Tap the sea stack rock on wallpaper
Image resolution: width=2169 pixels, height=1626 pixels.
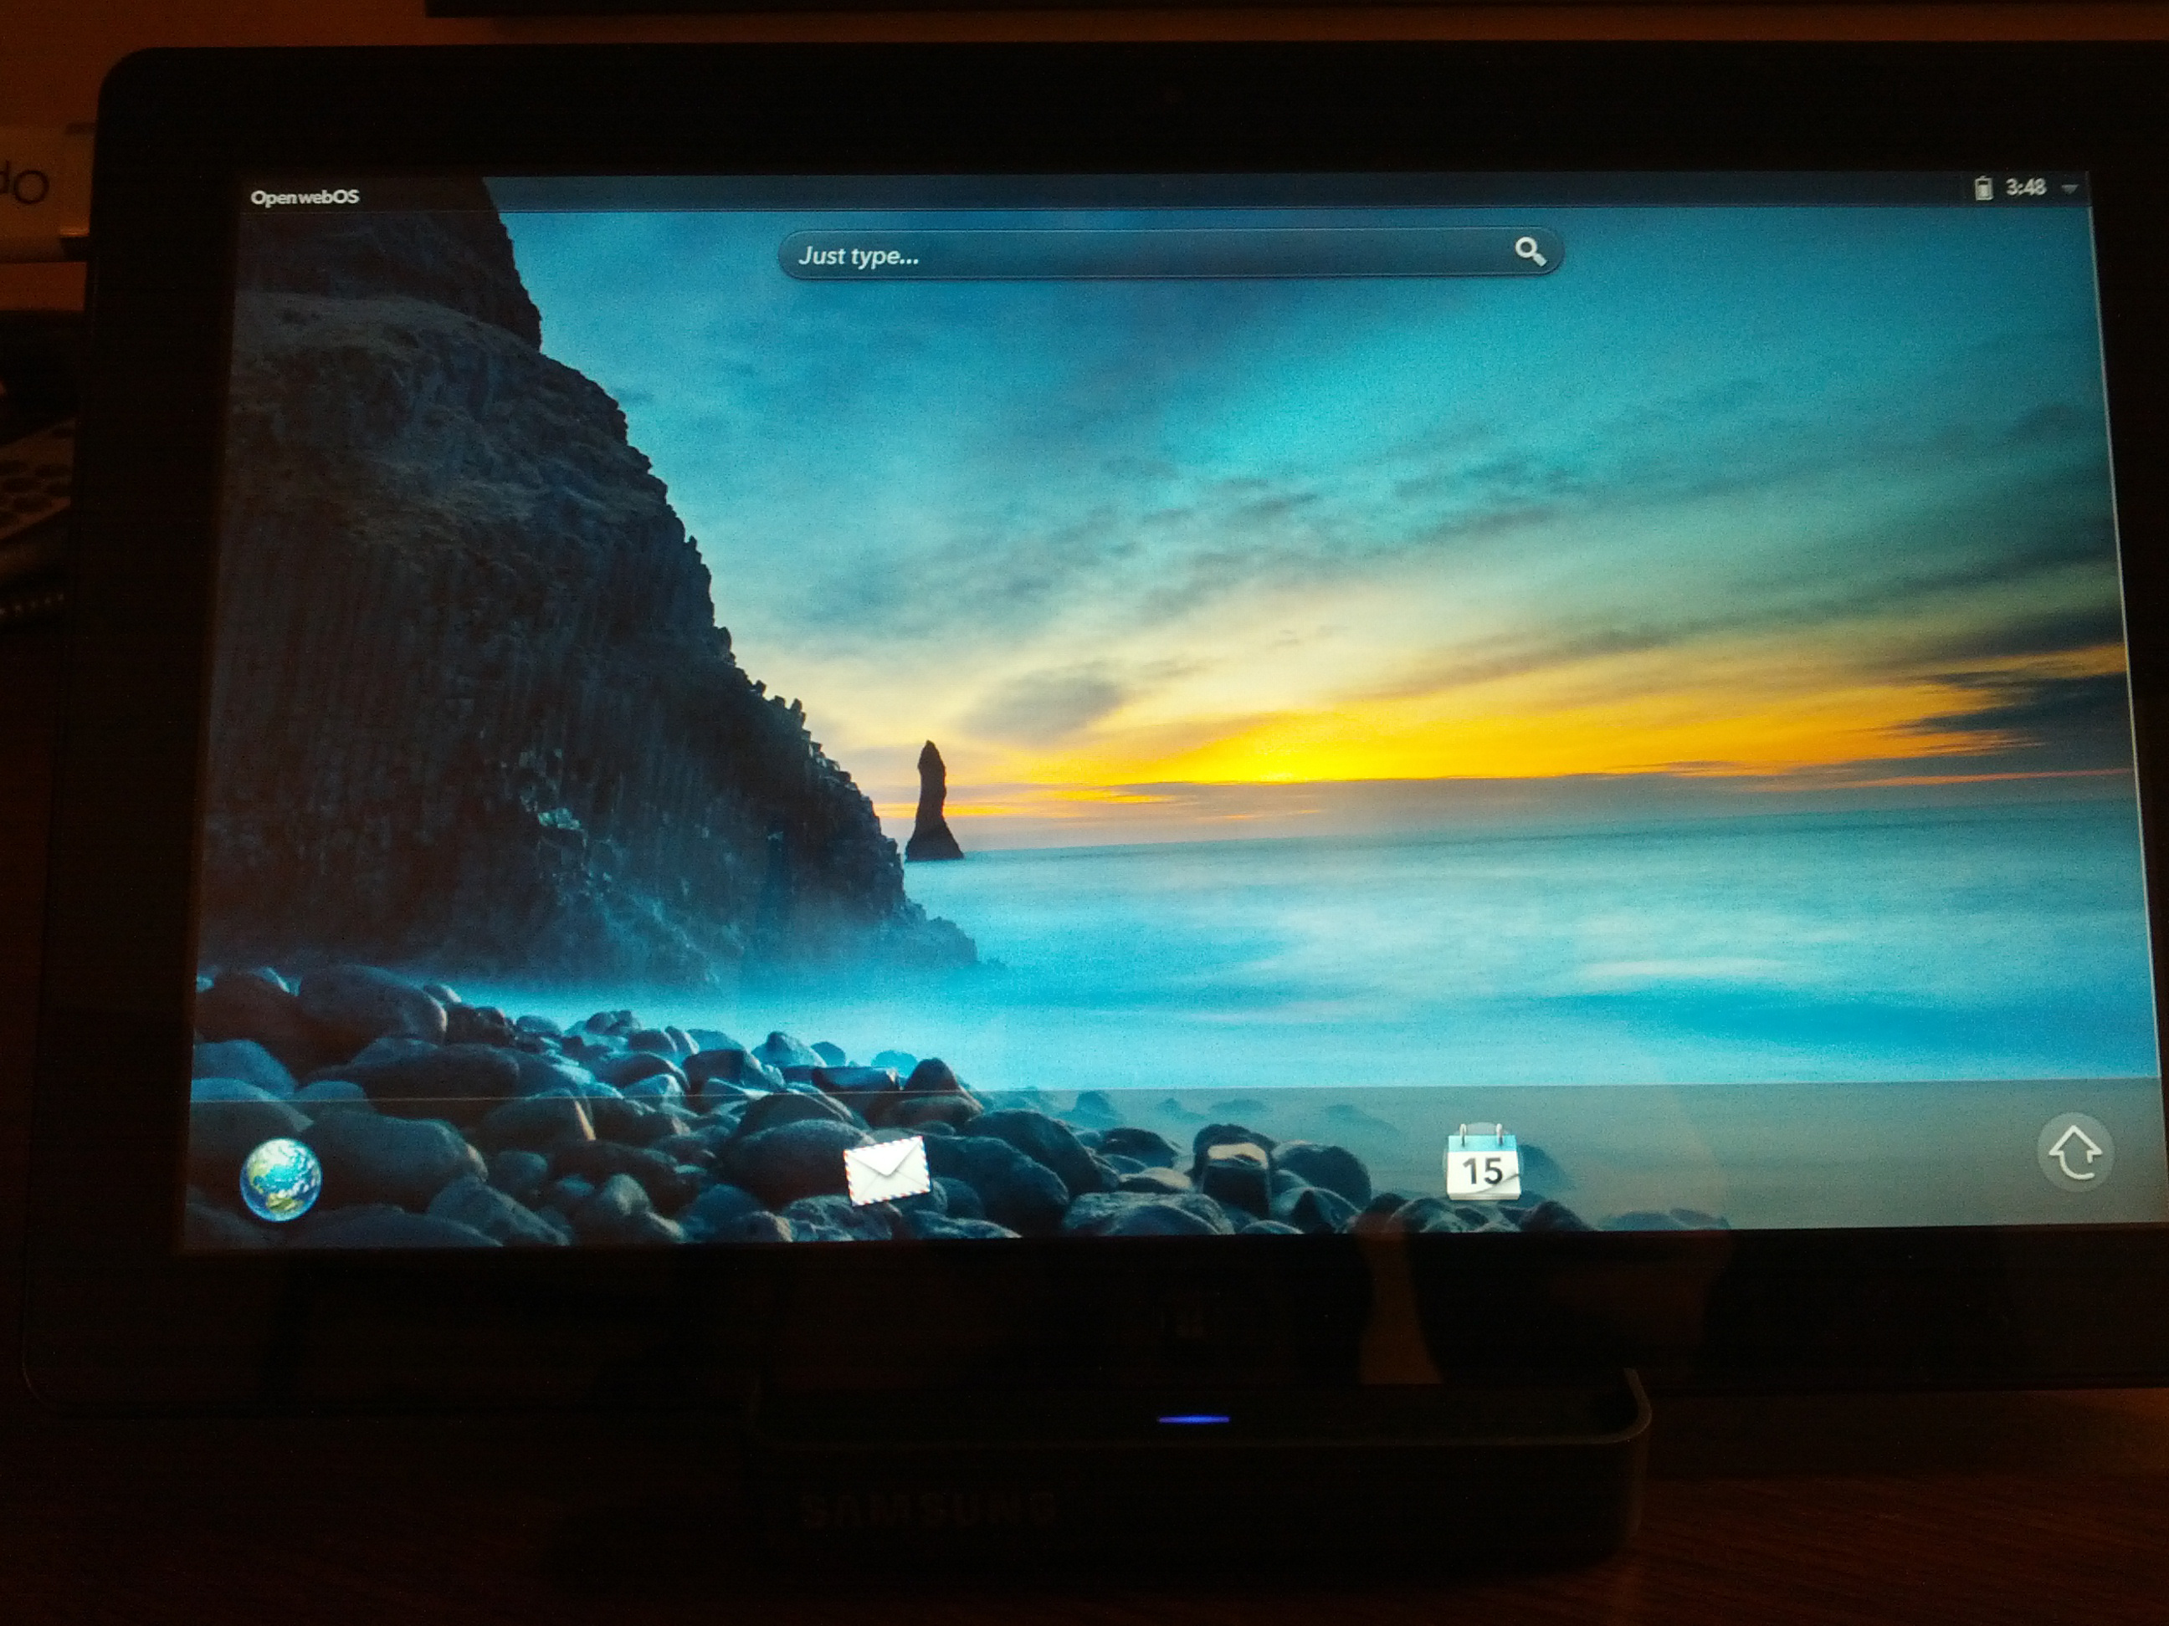tap(931, 809)
